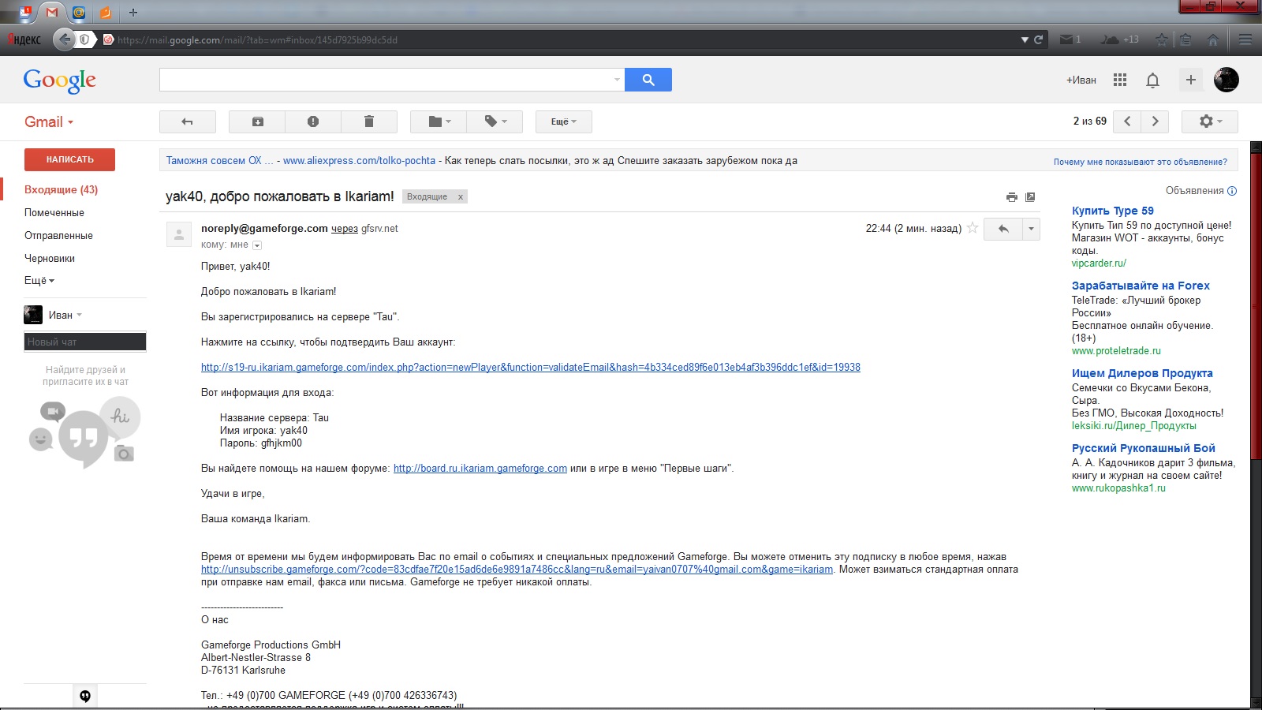Open the www.aliexpress.com/tolko-pochta ad link
This screenshot has width=1262, height=710.
coord(359,160)
